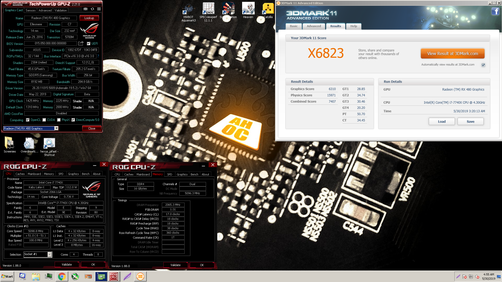Click the Load button in 3DMark 11
This screenshot has height=282, width=502.
coord(442,121)
